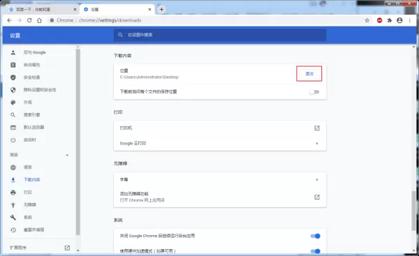Viewport: 419px width, 256px height.
Task: Open the profile avatar menu
Action: click(x=399, y=20)
